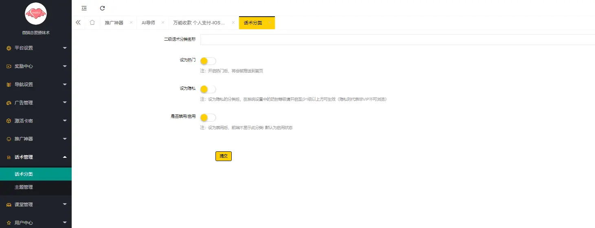This screenshot has width=595, height=228.
Task: Expand the 推广神器 sidebar menu arrow
Action: click(65, 139)
